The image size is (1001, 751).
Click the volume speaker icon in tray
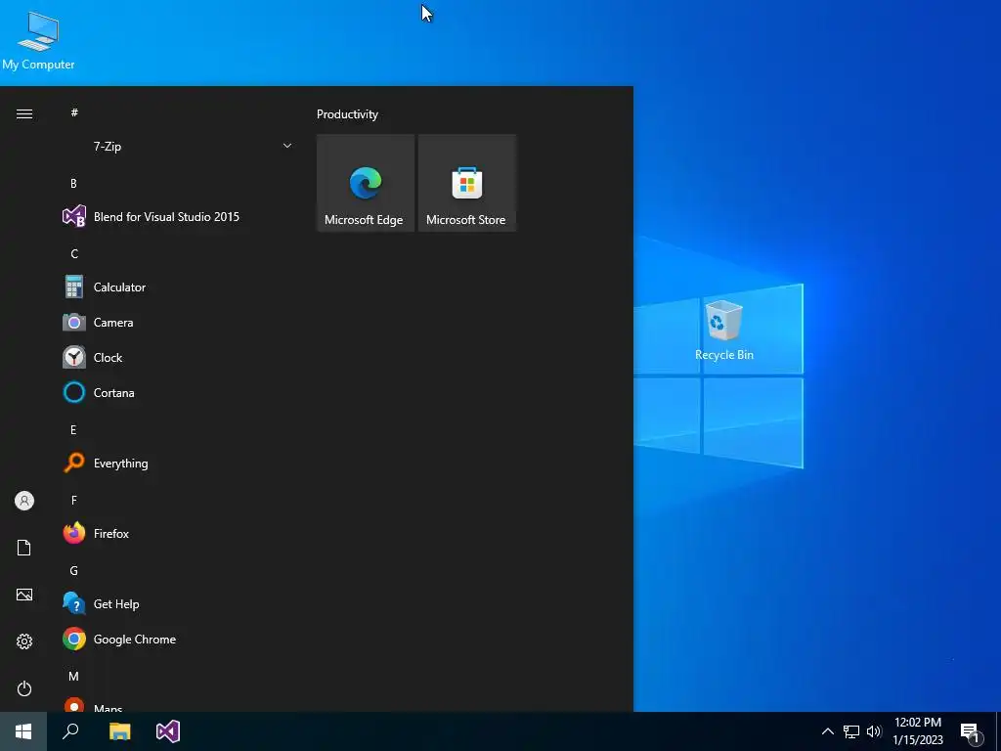coord(874,731)
